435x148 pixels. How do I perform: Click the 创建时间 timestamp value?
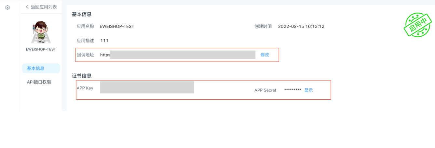pos(301,26)
